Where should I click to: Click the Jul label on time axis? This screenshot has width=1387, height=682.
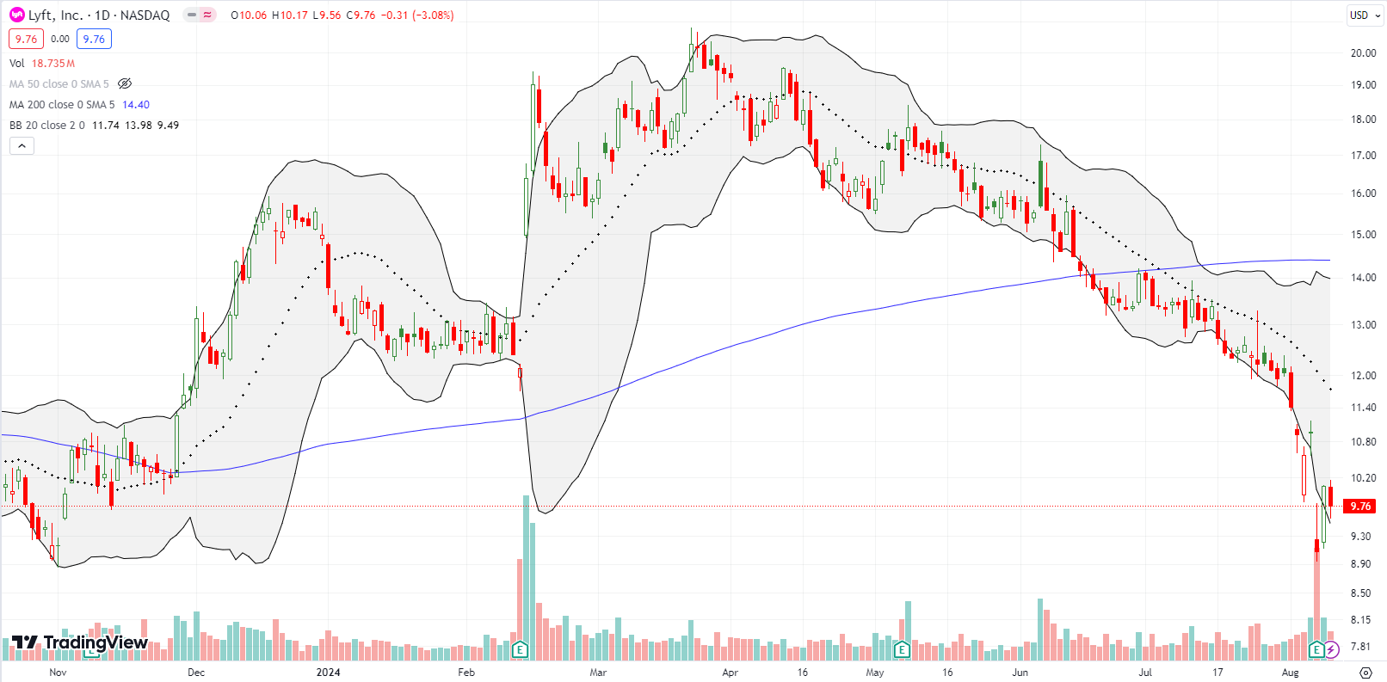[1146, 673]
